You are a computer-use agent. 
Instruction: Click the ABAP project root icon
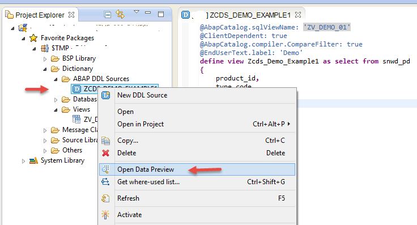pos(23,28)
